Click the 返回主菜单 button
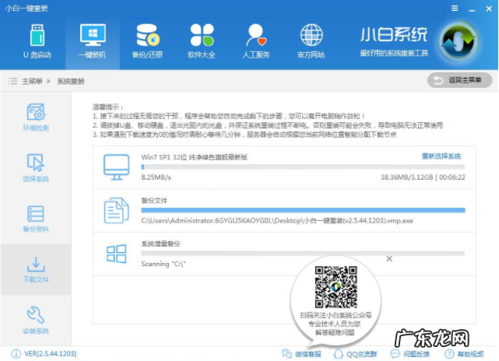 click(x=459, y=80)
